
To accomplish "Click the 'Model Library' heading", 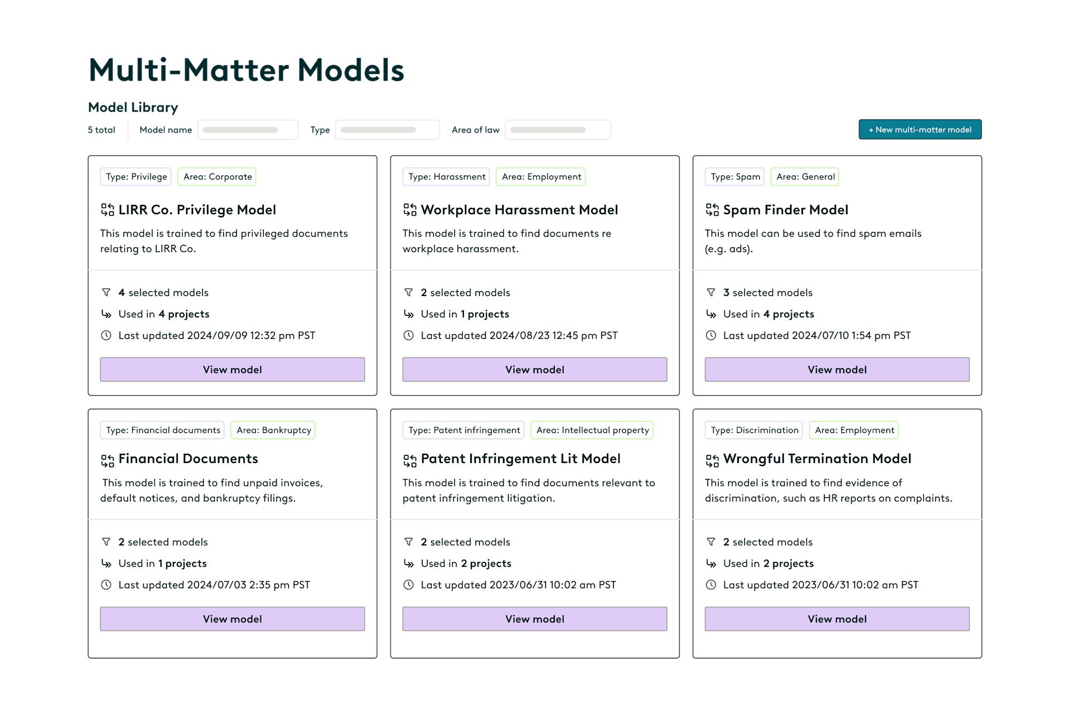I will click(x=133, y=108).
